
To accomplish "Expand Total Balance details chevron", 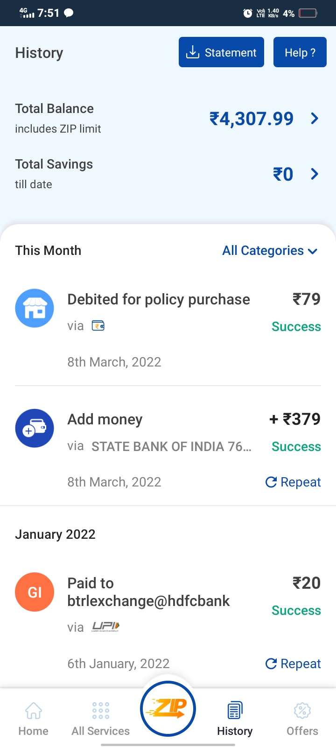I will coord(315,119).
